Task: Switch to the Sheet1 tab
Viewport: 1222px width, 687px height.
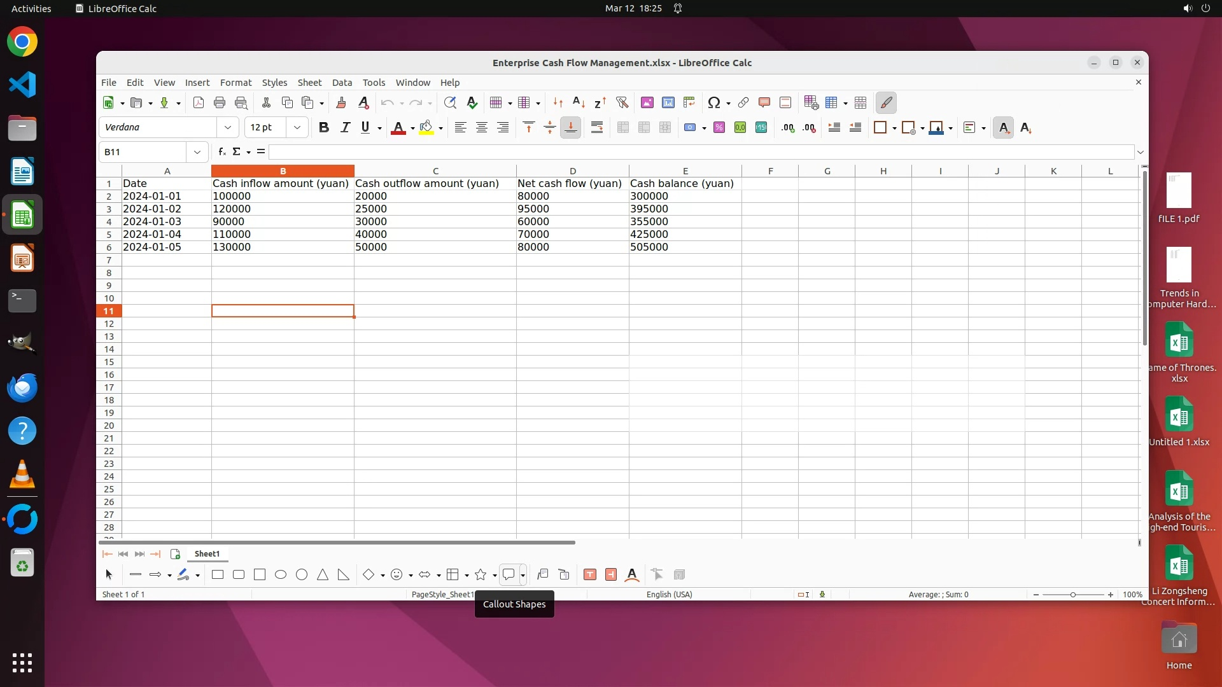Action: [207, 554]
